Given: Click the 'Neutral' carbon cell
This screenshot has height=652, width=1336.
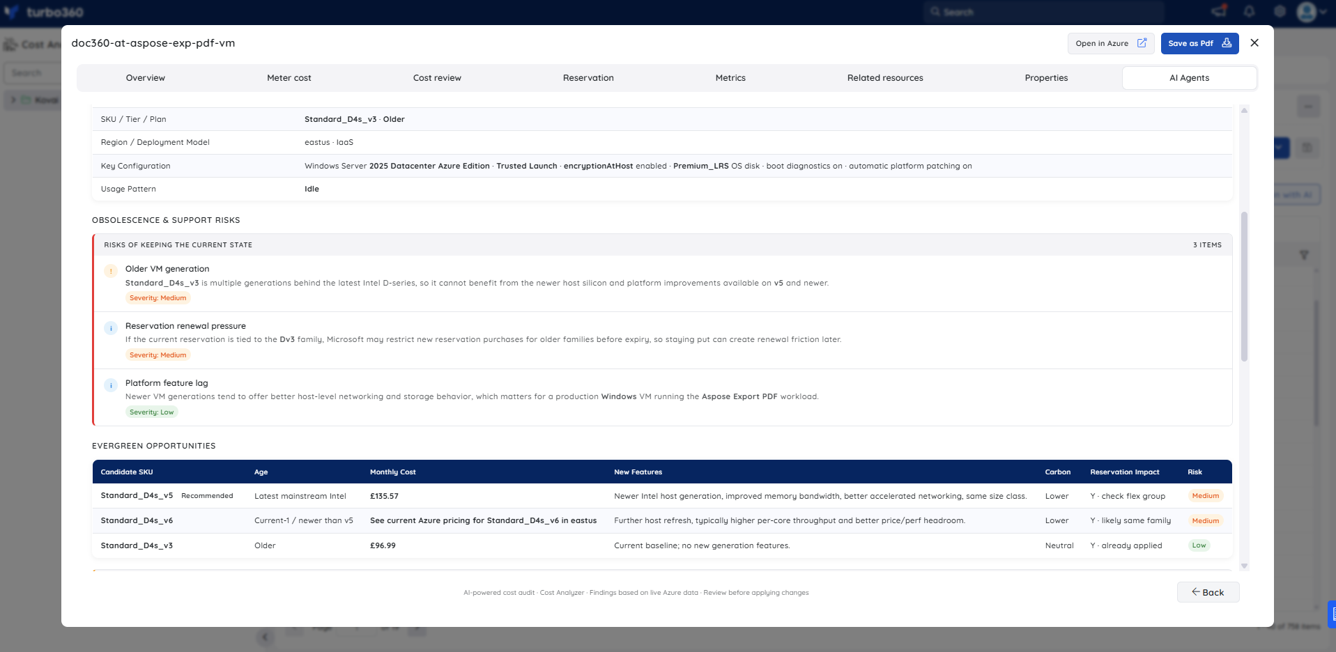Looking at the screenshot, I should [x=1059, y=545].
